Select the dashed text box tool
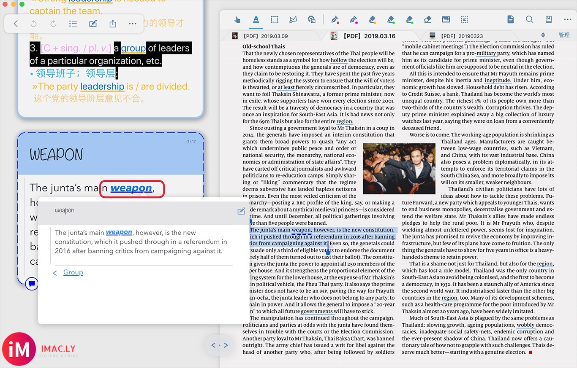The image size is (577, 368). pyautogui.click(x=465, y=19)
